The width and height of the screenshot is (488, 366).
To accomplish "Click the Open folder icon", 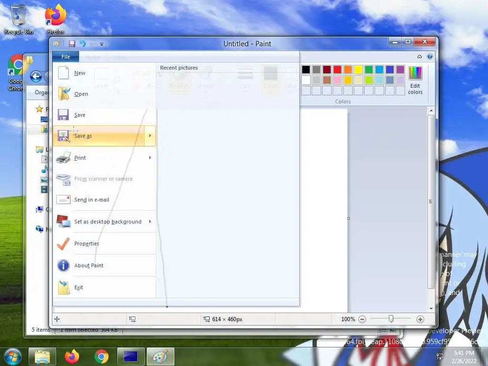I will pyautogui.click(x=64, y=94).
